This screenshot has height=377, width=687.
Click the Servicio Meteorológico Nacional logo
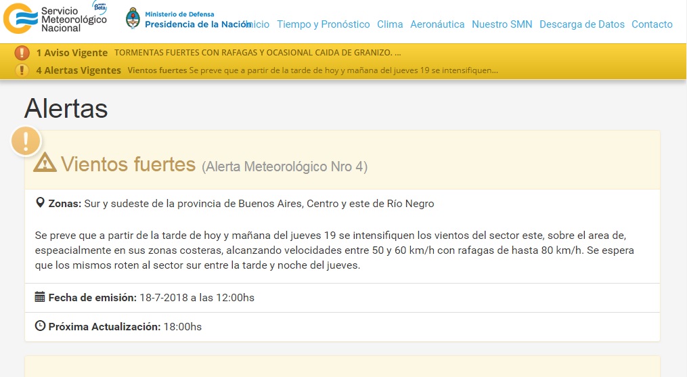[54, 19]
